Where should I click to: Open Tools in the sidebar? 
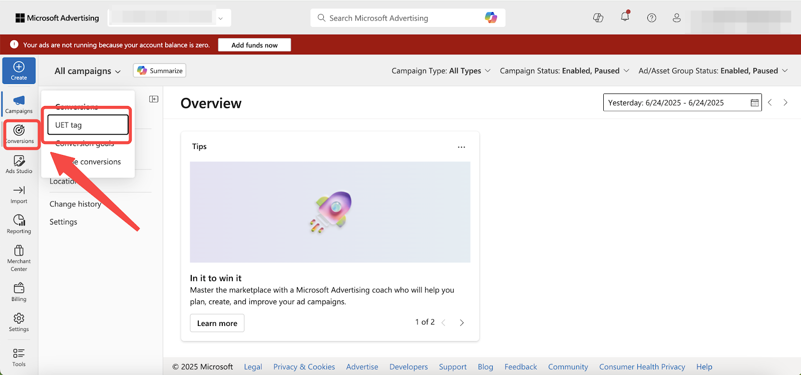point(19,357)
